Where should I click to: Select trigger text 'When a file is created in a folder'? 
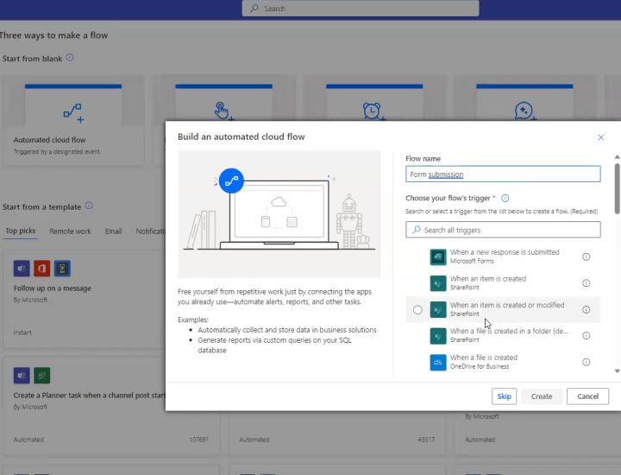click(510, 331)
